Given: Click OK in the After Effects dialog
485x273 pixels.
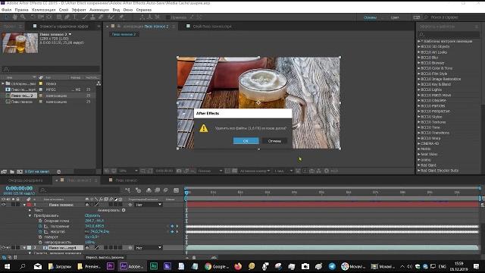Looking at the screenshot, I should 246,141.
